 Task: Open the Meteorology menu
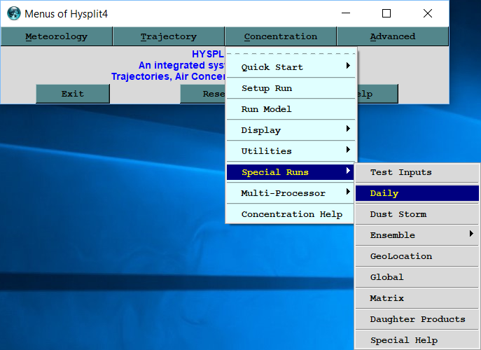click(57, 36)
